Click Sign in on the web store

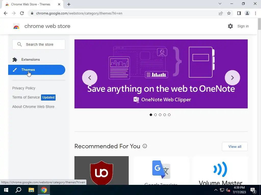coord(243,26)
